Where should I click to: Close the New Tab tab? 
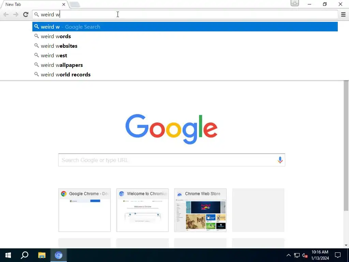click(x=64, y=4)
